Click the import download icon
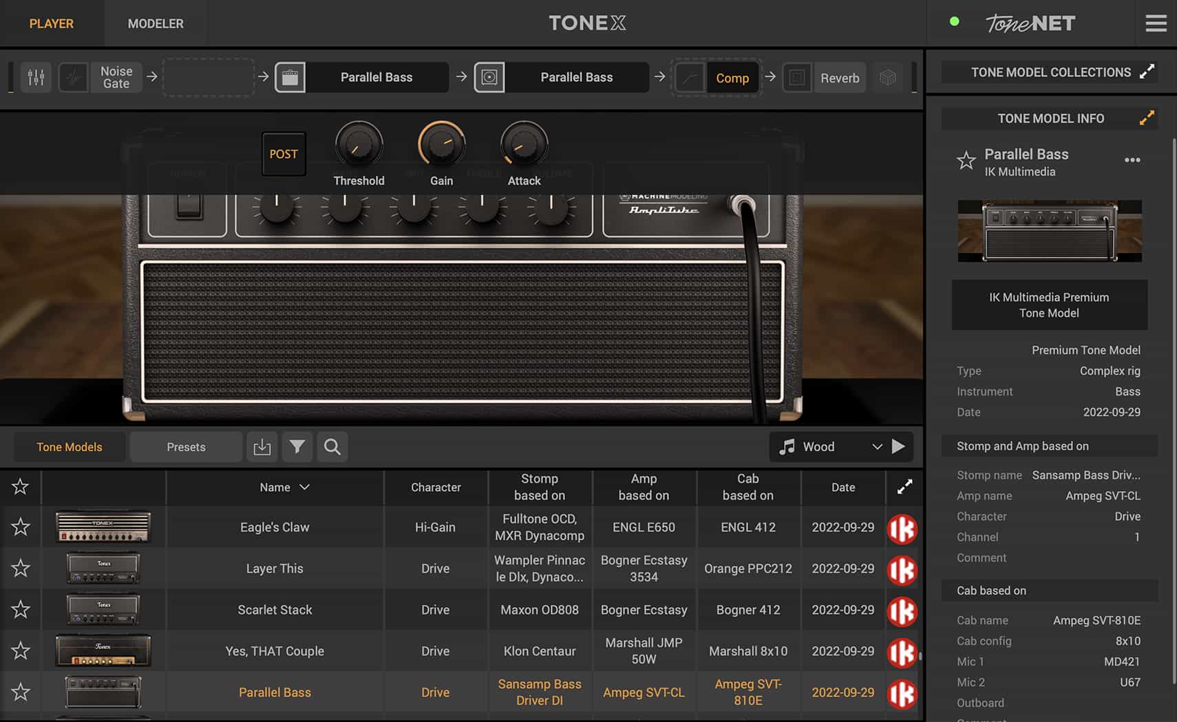Viewport: 1177px width, 722px height. click(262, 447)
